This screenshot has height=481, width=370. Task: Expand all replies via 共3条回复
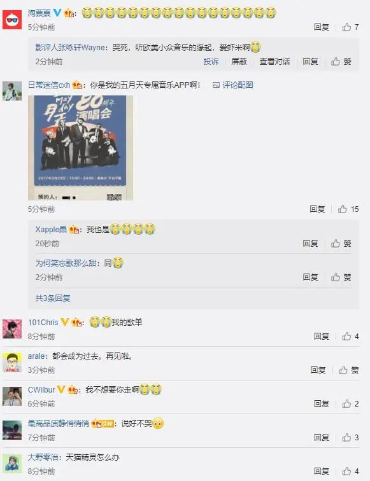[x=53, y=298]
